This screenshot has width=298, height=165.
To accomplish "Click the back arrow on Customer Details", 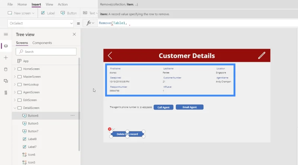I will 110,56.
